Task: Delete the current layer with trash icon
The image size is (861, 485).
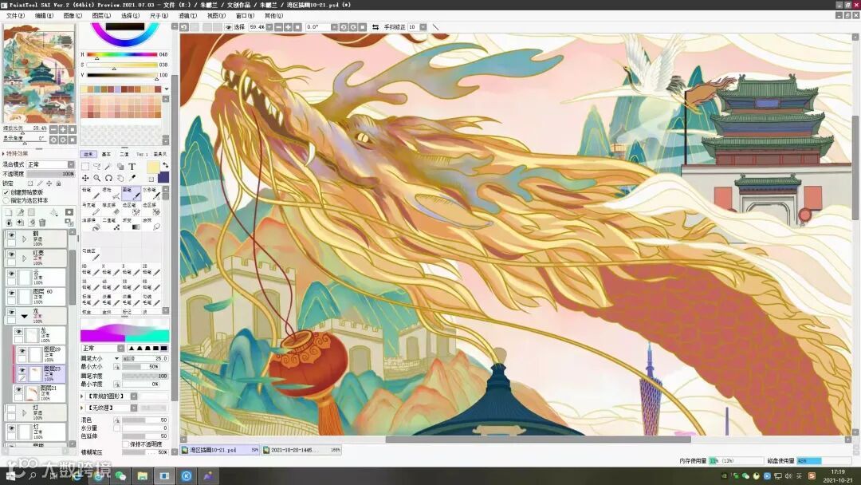Action: click(42, 223)
